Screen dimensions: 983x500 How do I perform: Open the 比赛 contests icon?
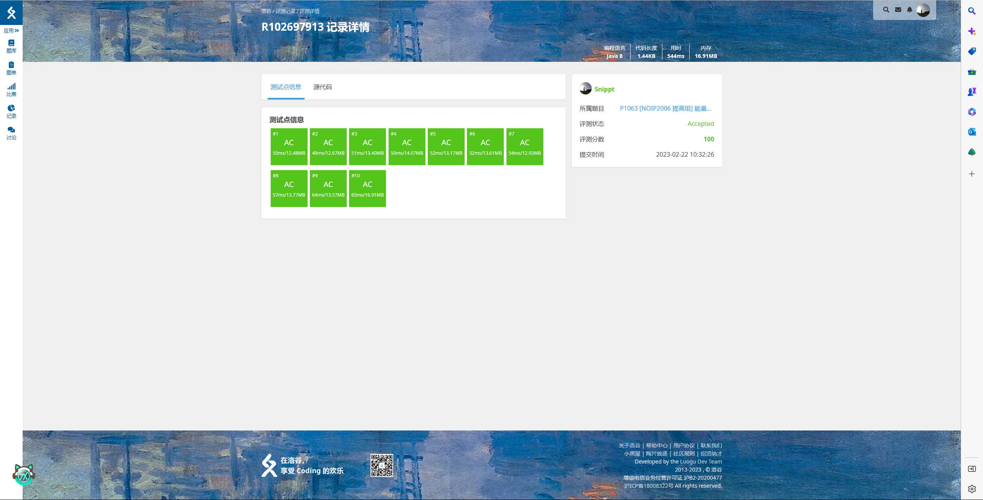[x=11, y=90]
